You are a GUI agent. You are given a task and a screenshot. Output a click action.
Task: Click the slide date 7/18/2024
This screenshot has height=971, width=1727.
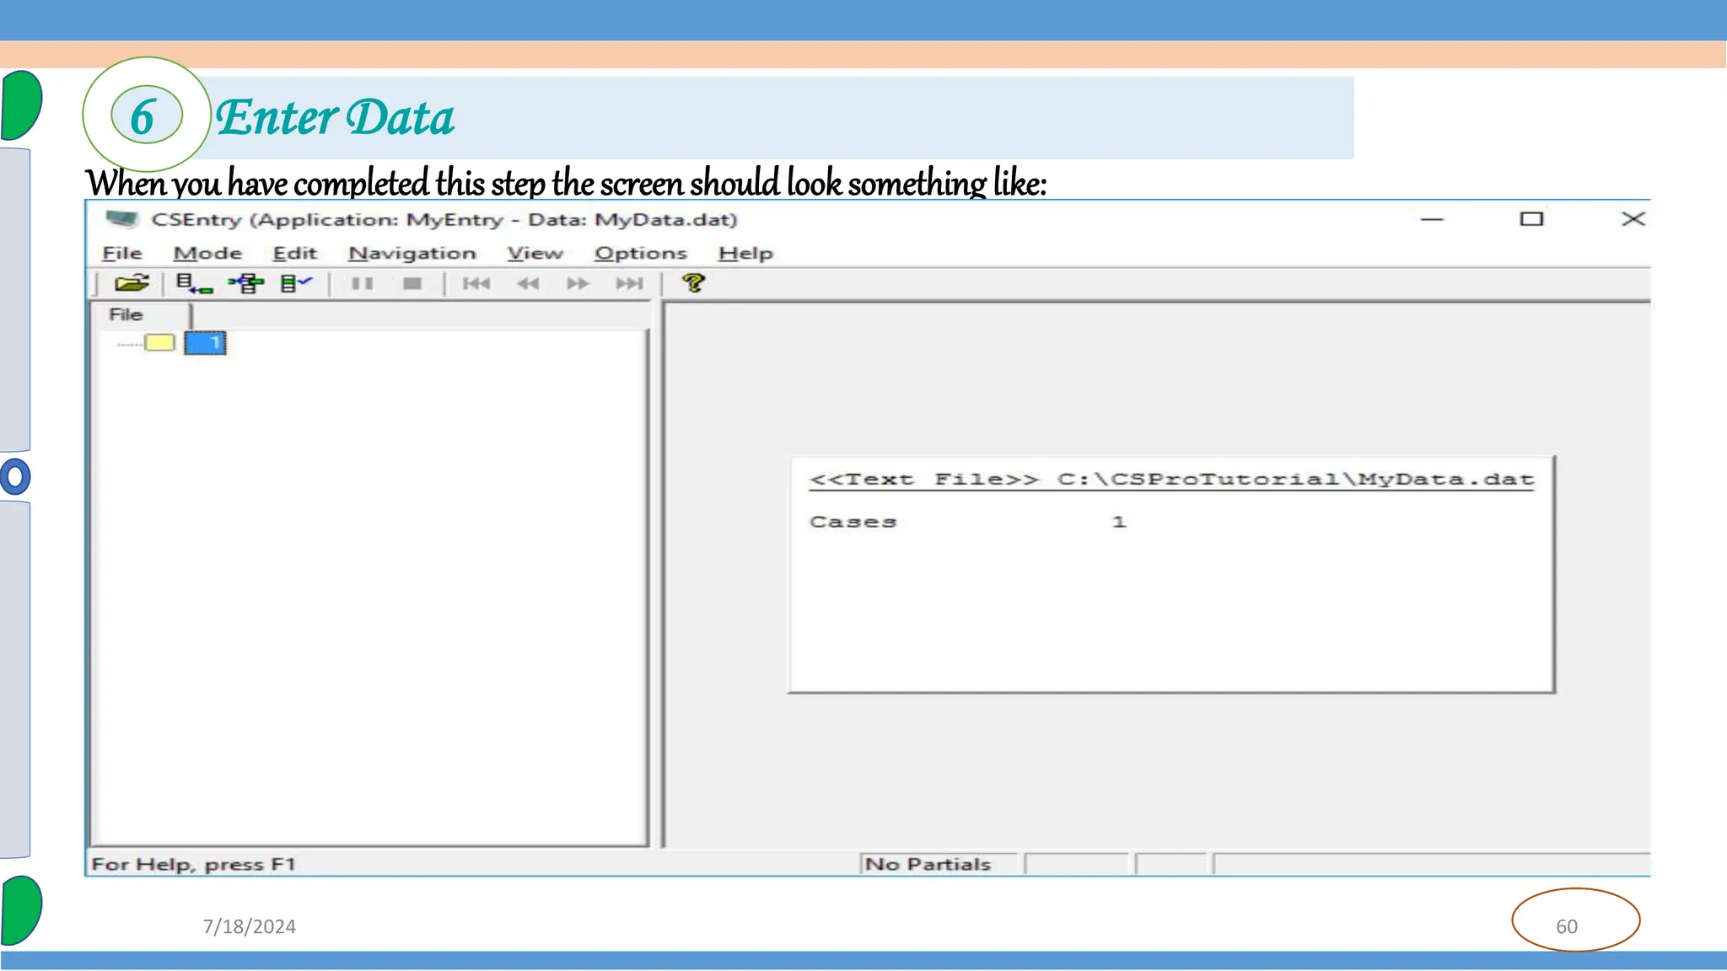(250, 926)
